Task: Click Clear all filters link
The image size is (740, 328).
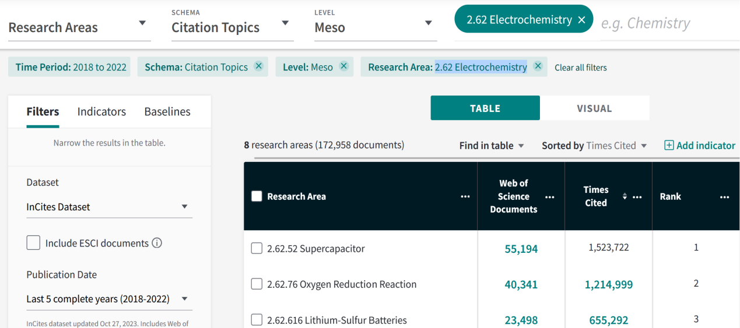Action: pos(580,68)
